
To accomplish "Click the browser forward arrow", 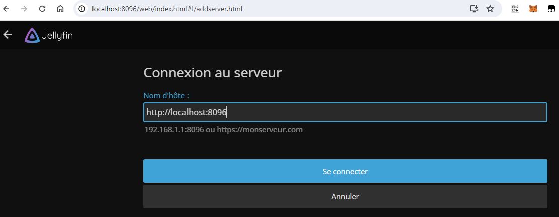I will coord(24,9).
